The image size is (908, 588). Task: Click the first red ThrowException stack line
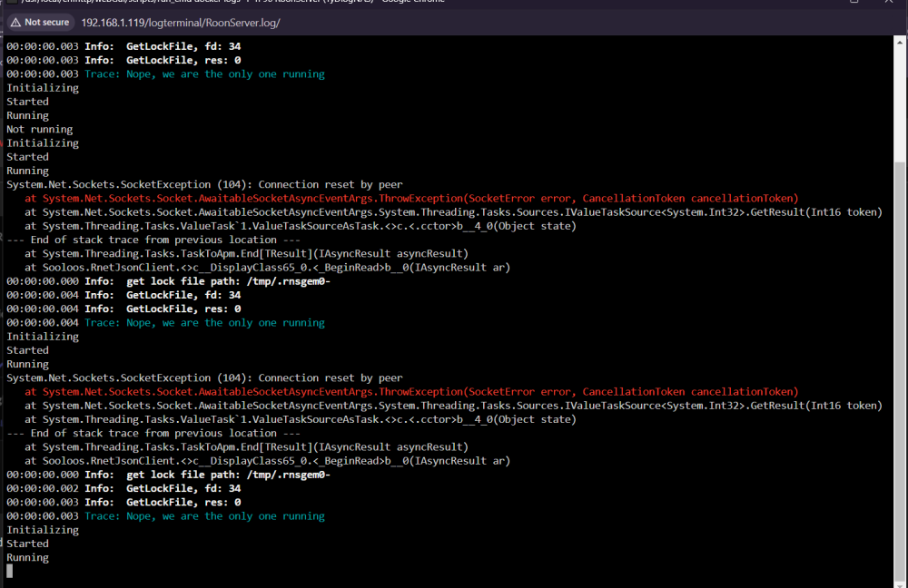(411, 199)
